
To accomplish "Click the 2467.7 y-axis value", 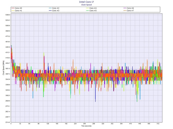I will pos(8,117).
